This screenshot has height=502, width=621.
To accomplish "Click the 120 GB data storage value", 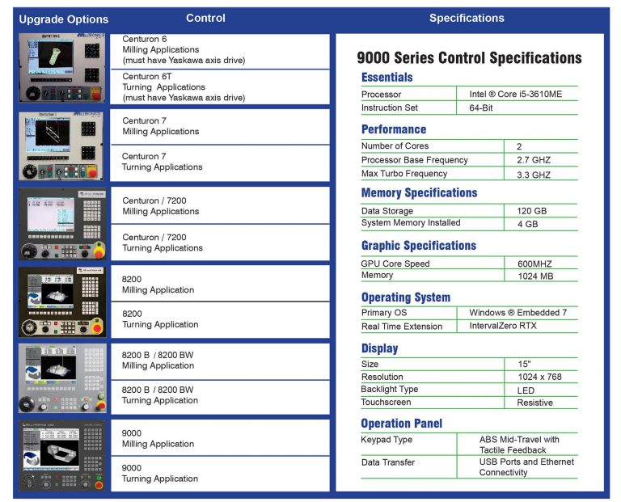I will pos(531,211).
